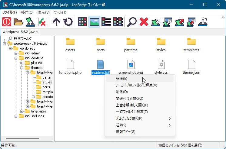
Task: Collapse wordpress-6.6.2-ja.zip tree root
Action: pyautogui.click(x=5, y=44)
